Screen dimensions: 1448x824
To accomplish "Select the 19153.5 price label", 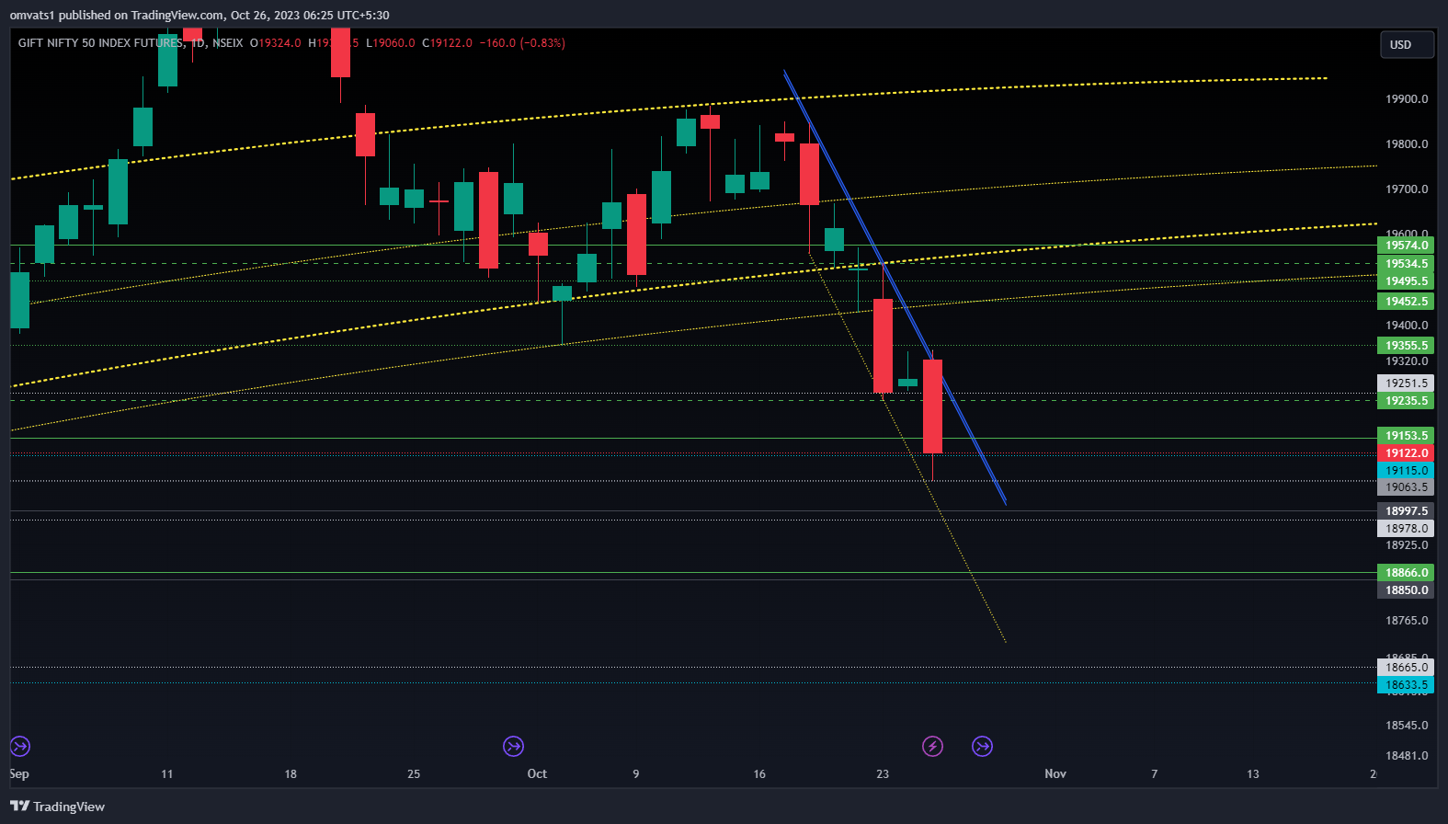I will (1406, 436).
